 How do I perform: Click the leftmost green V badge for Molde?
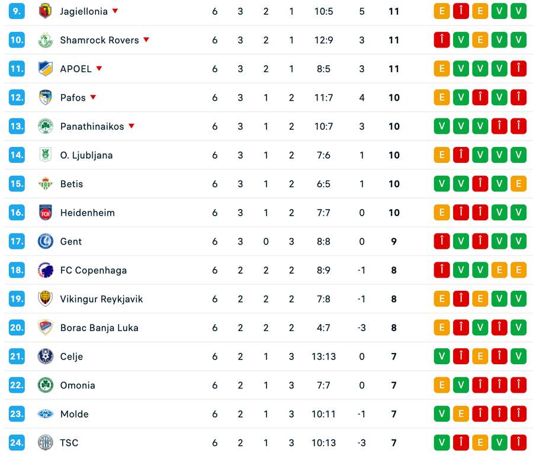442,414
